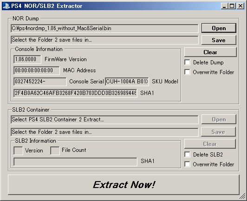Click the SKU Model field CUH-1004A
Screen dimensions: 247x201
click(x=127, y=82)
